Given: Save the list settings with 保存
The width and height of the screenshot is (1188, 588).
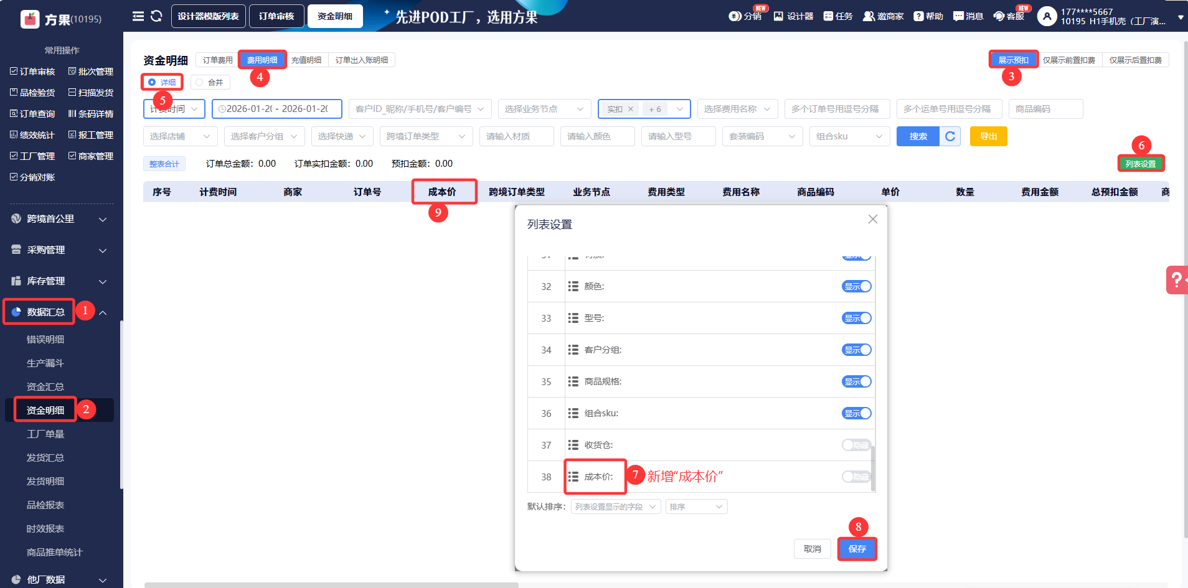Looking at the screenshot, I should 857,549.
